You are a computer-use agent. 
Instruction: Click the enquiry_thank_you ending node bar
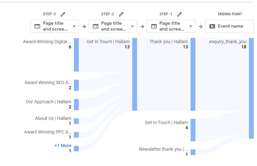(x=251, y=88)
